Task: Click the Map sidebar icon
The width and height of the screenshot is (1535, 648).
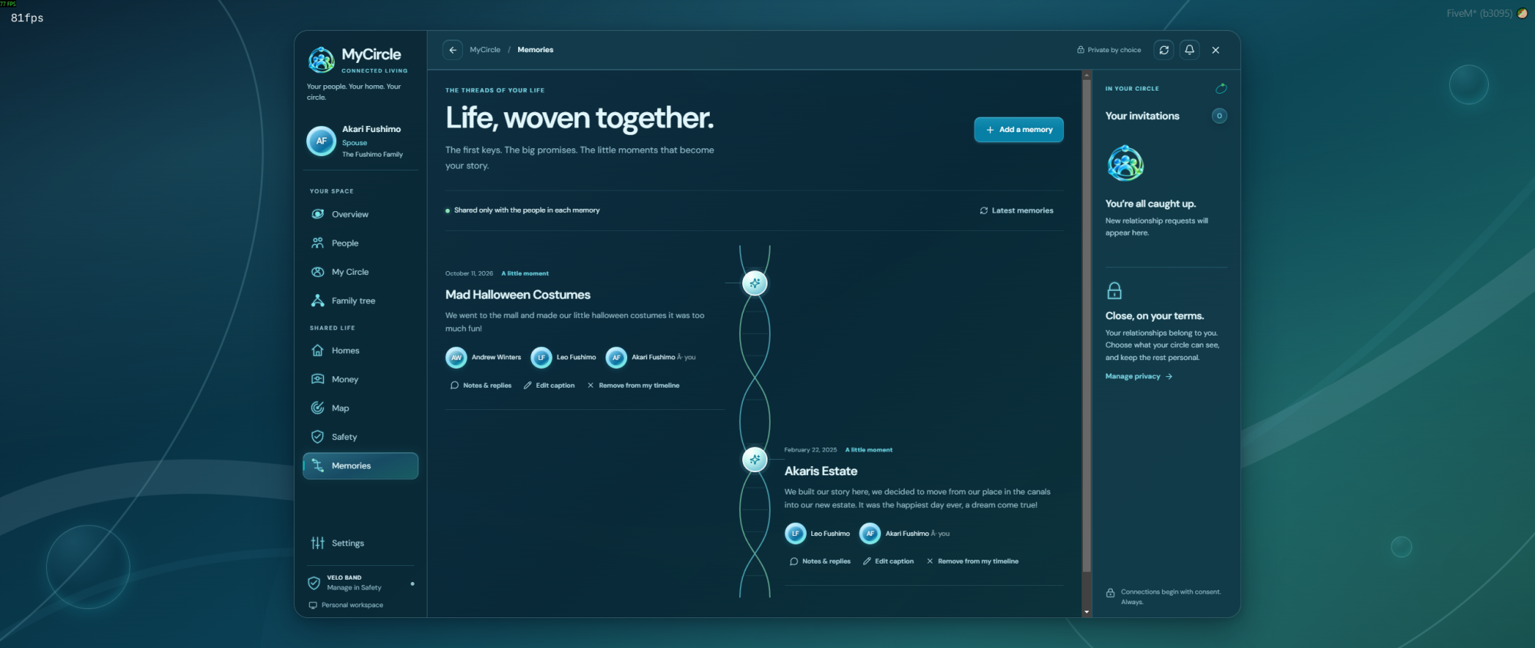Action: tap(318, 408)
